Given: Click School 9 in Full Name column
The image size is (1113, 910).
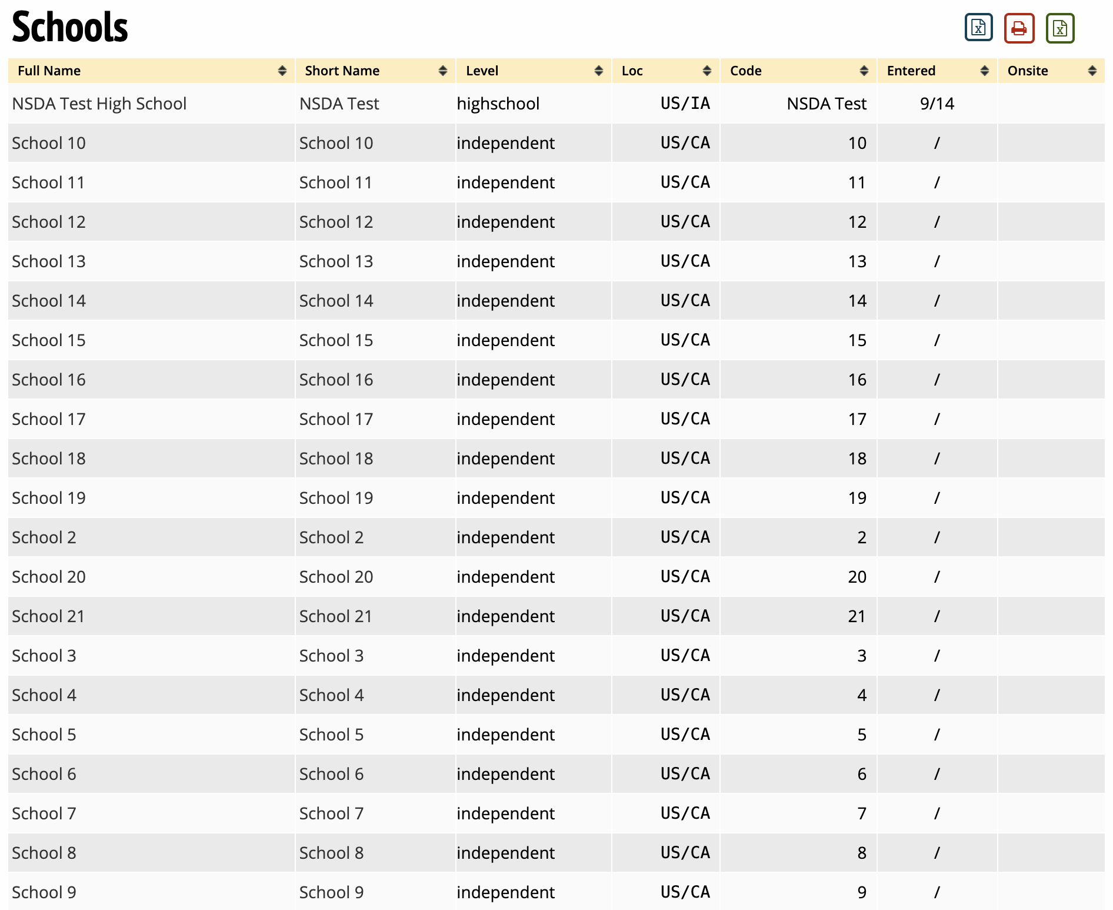Looking at the screenshot, I should tap(44, 892).
